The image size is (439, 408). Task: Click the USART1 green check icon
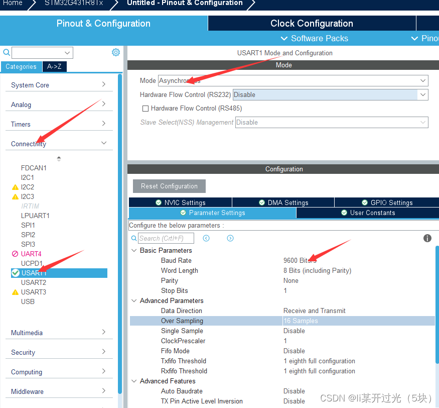(16, 273)
